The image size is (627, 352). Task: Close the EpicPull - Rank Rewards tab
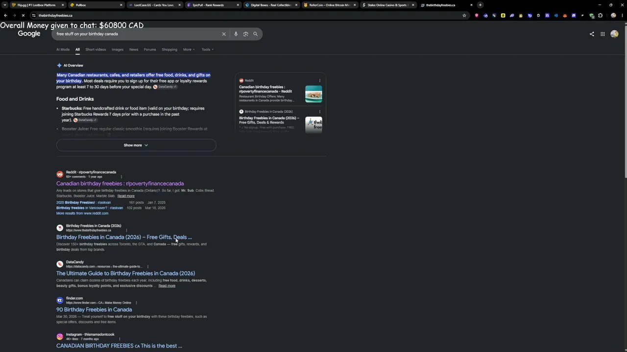tap(238, 5)
